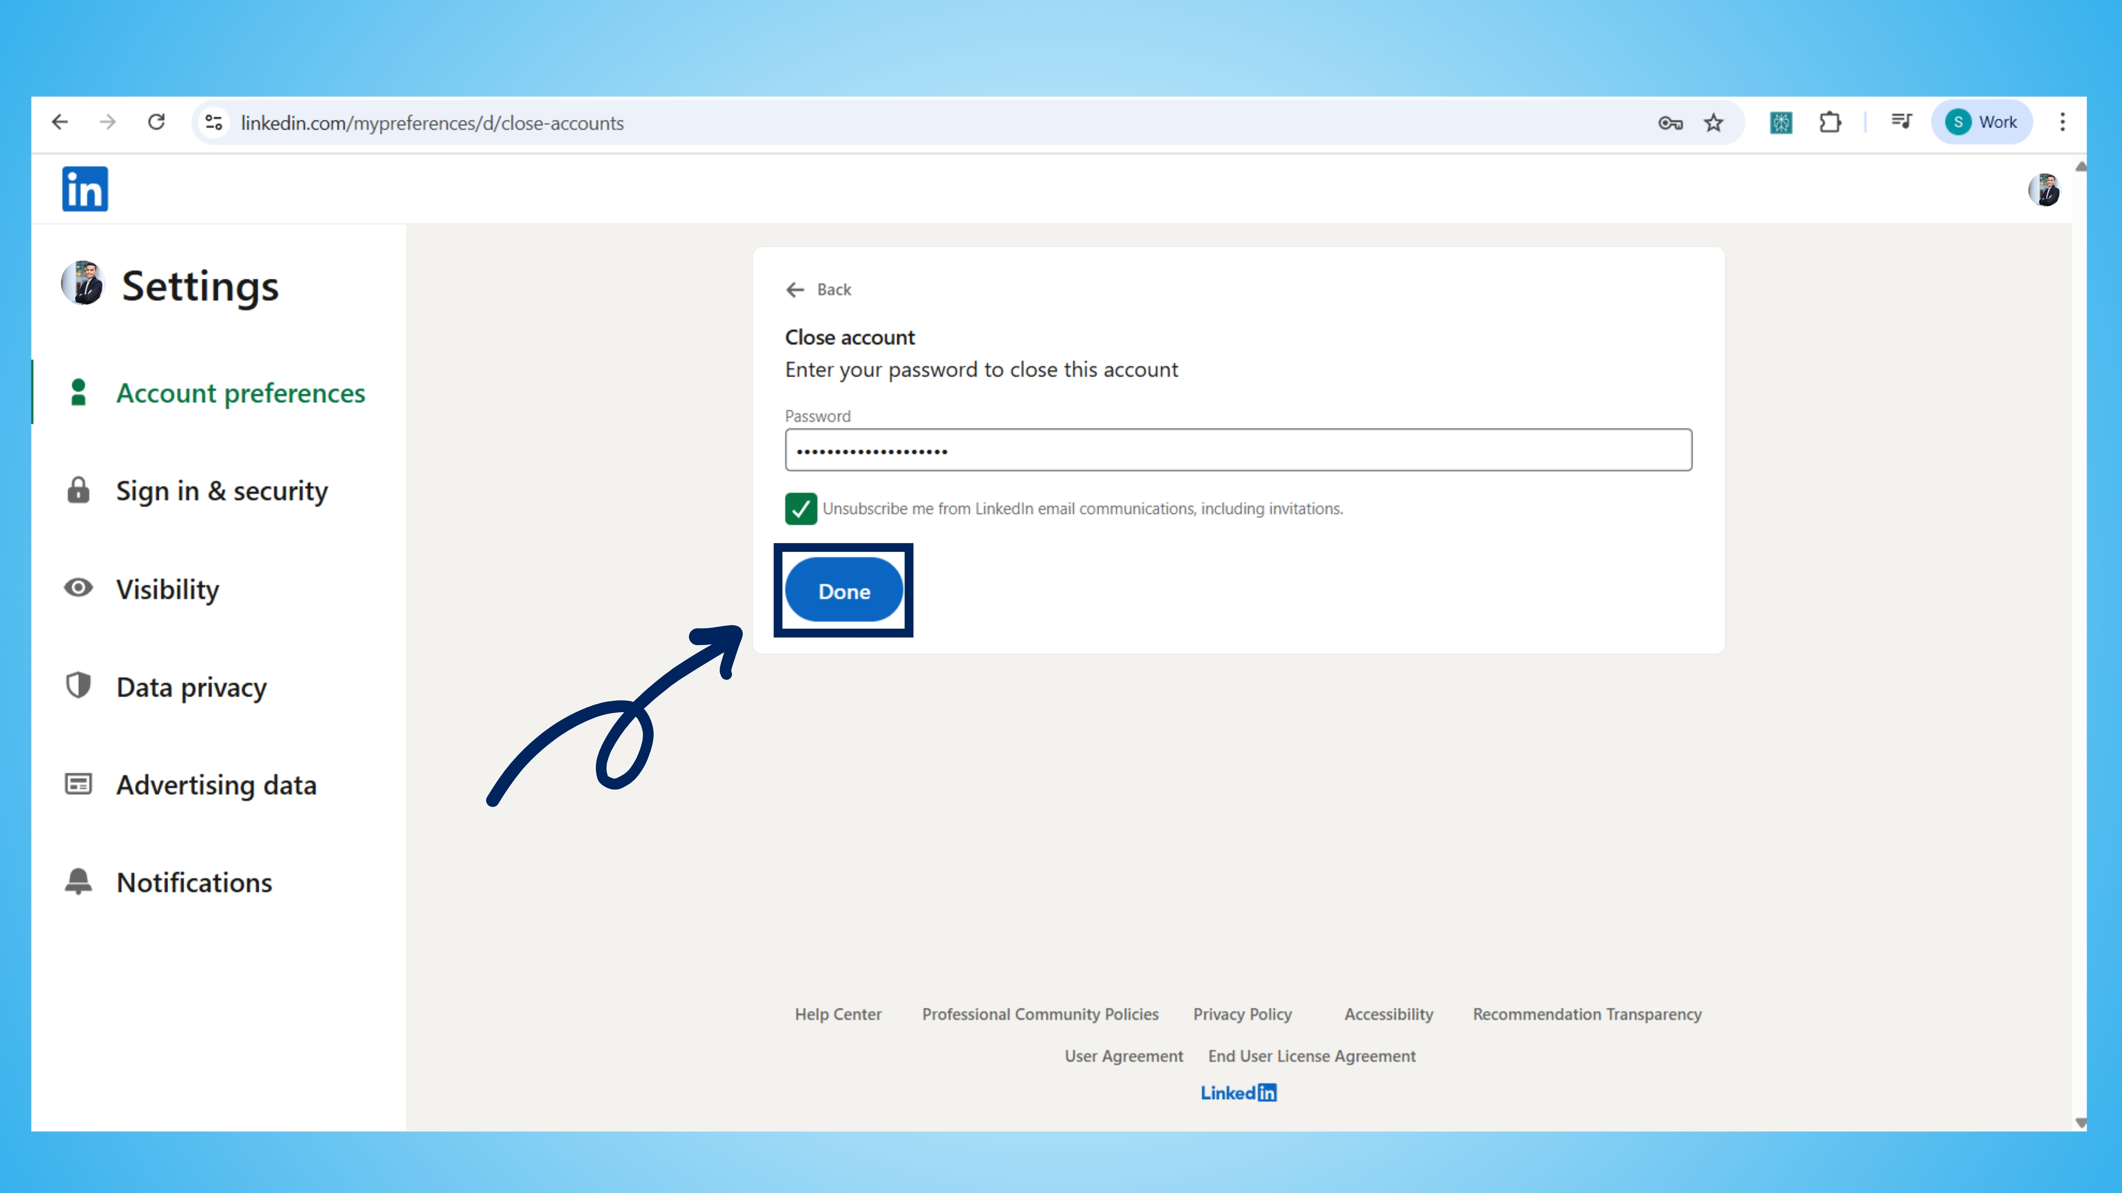Bookmark this page with the star icon

pos(1714,122)
